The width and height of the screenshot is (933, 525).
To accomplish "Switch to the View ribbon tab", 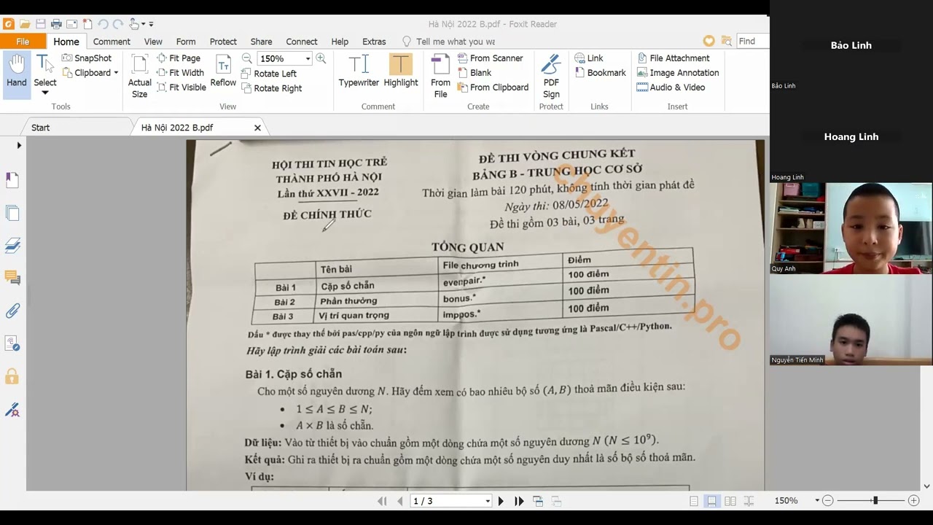I will (x=153, y=42).
